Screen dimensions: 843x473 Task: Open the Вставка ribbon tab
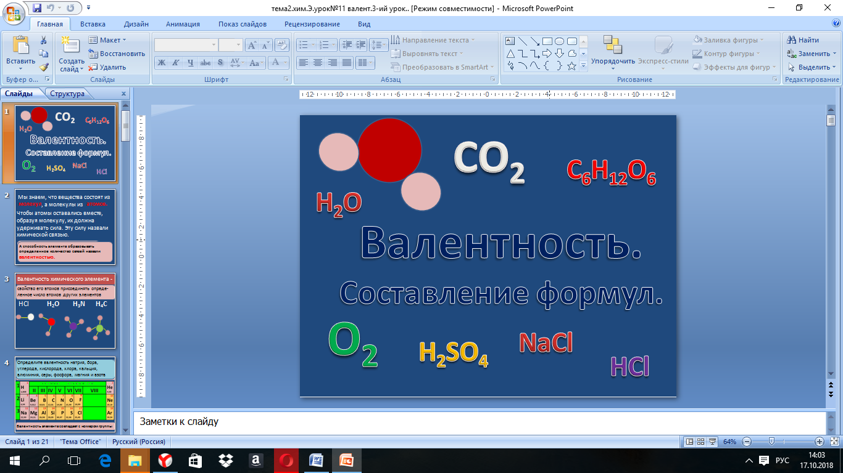(93, 24)
